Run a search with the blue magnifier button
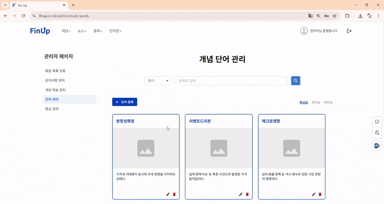This screenshot has width=384, height=204. [x=295, y=80]
